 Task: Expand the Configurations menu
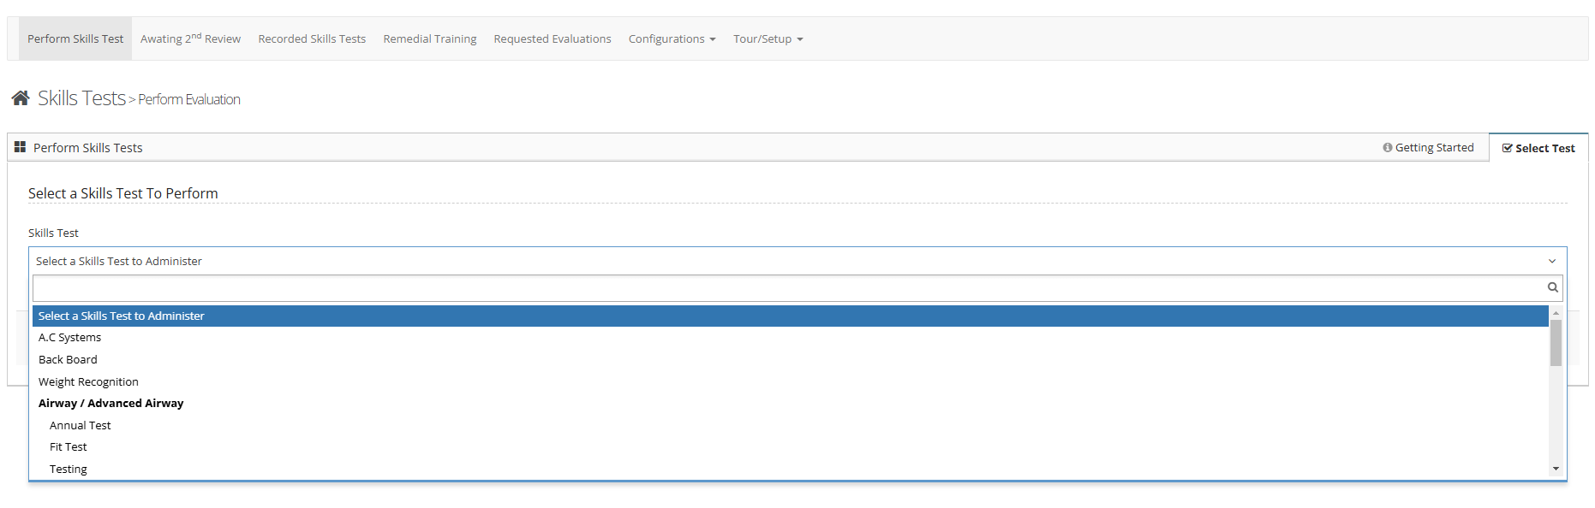(x=672, y=39)
